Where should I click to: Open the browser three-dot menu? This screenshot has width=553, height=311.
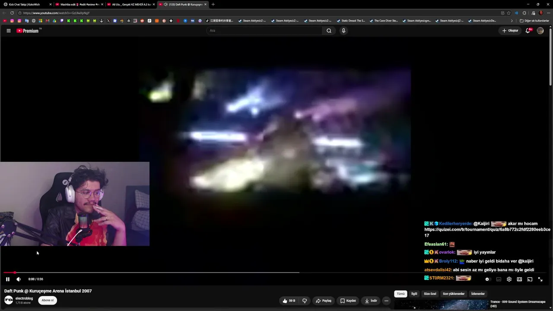pos(548,13)
